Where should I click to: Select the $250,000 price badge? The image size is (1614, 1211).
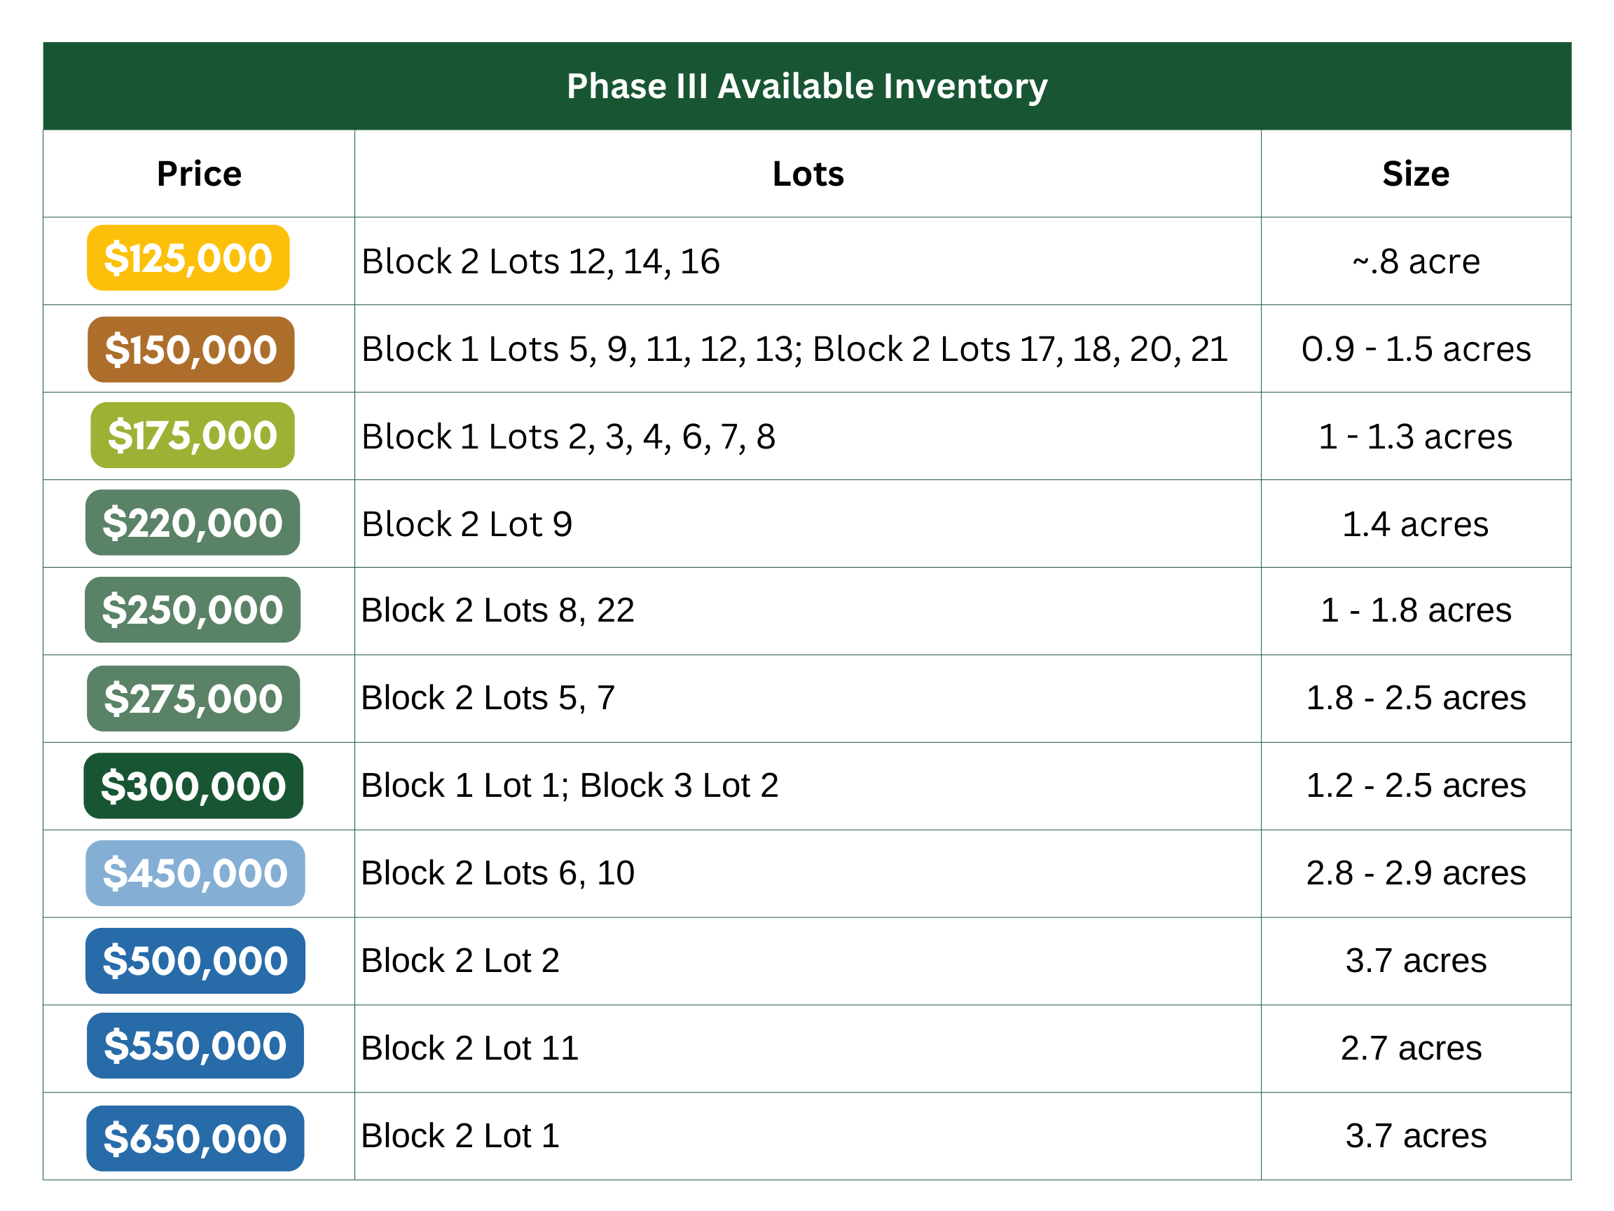click(x=193, y=610)
